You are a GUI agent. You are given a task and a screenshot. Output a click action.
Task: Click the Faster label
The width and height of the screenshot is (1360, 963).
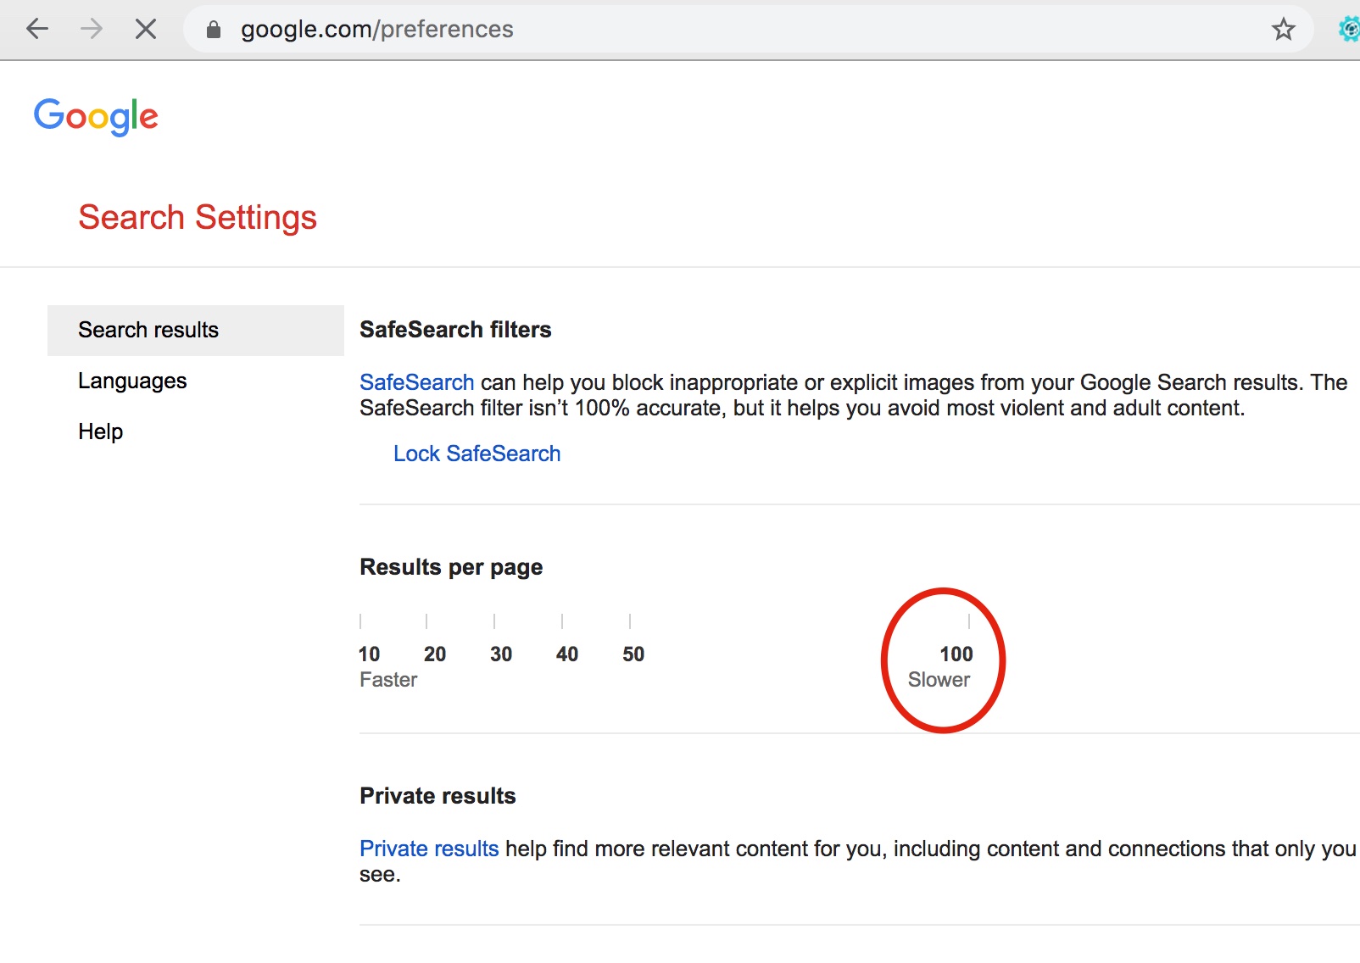tap(388, 680)
